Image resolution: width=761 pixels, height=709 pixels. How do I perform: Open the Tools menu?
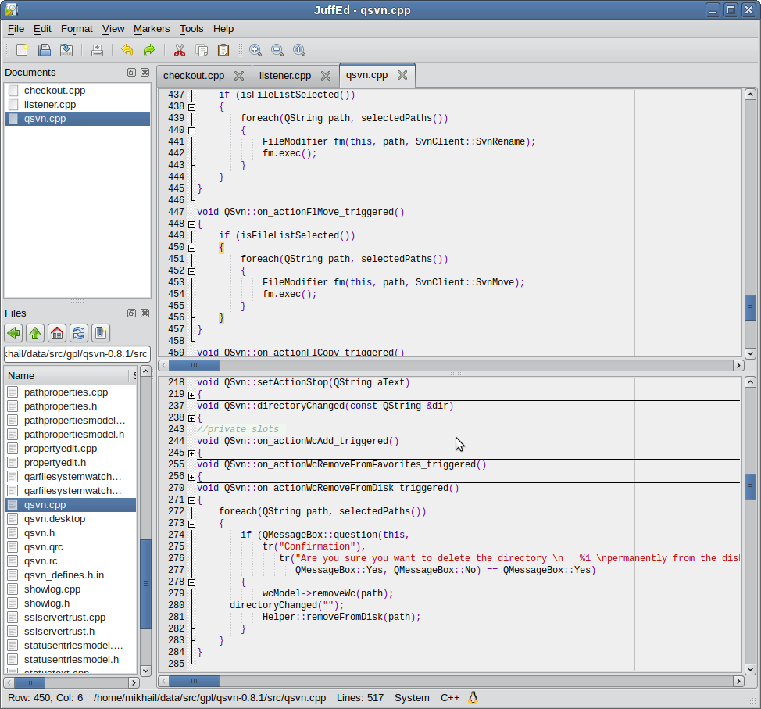[x=191, y=29]
